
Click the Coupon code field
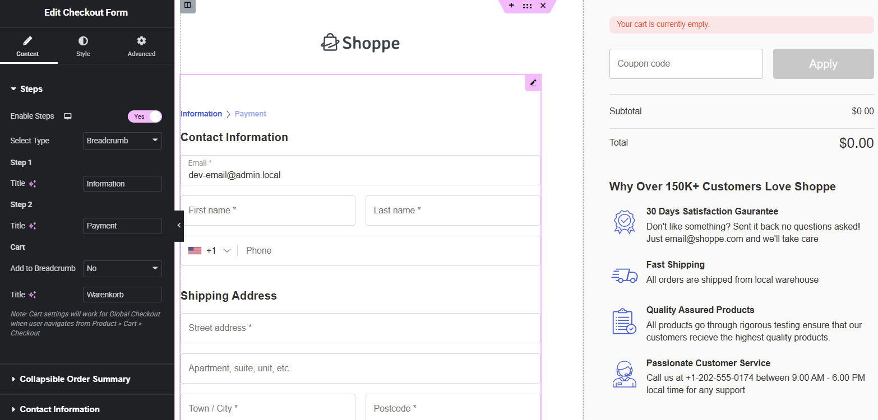[x=686, y=64]
